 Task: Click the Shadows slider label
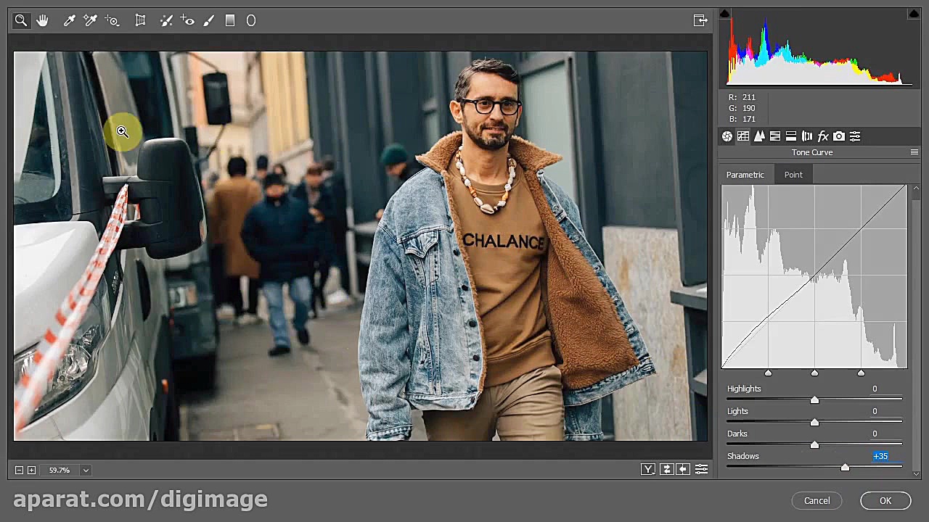[x=743, y=456]
